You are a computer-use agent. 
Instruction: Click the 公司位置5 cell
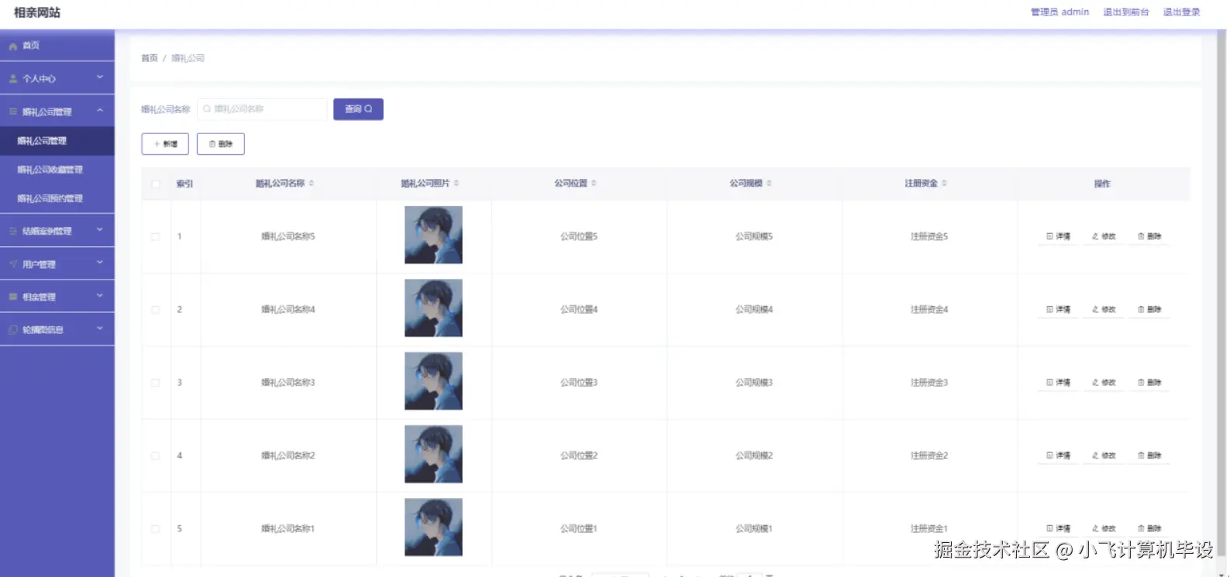(x=579, y=236)
